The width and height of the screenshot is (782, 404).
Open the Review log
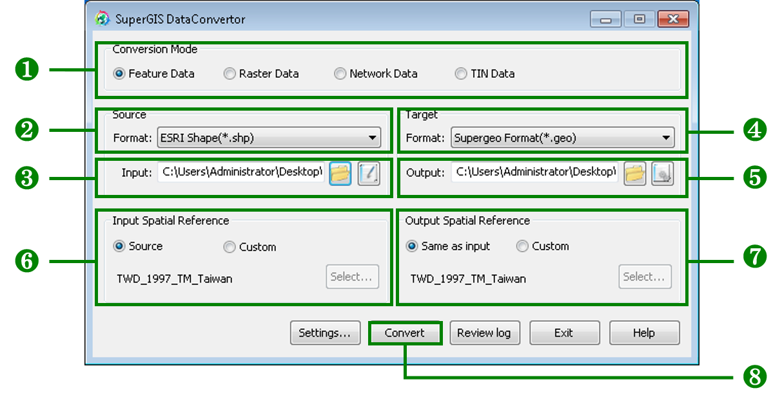click(x=484, y=333)
